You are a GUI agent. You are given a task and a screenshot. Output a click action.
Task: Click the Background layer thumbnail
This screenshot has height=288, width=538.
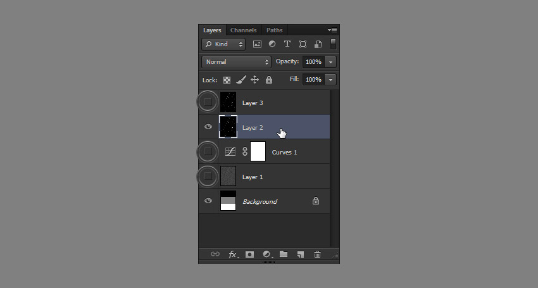(x=228, y=201)
